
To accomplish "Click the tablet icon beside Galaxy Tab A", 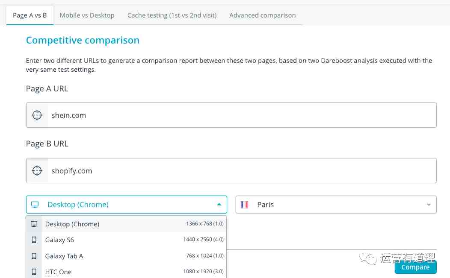I will click(x=34, y=256).
